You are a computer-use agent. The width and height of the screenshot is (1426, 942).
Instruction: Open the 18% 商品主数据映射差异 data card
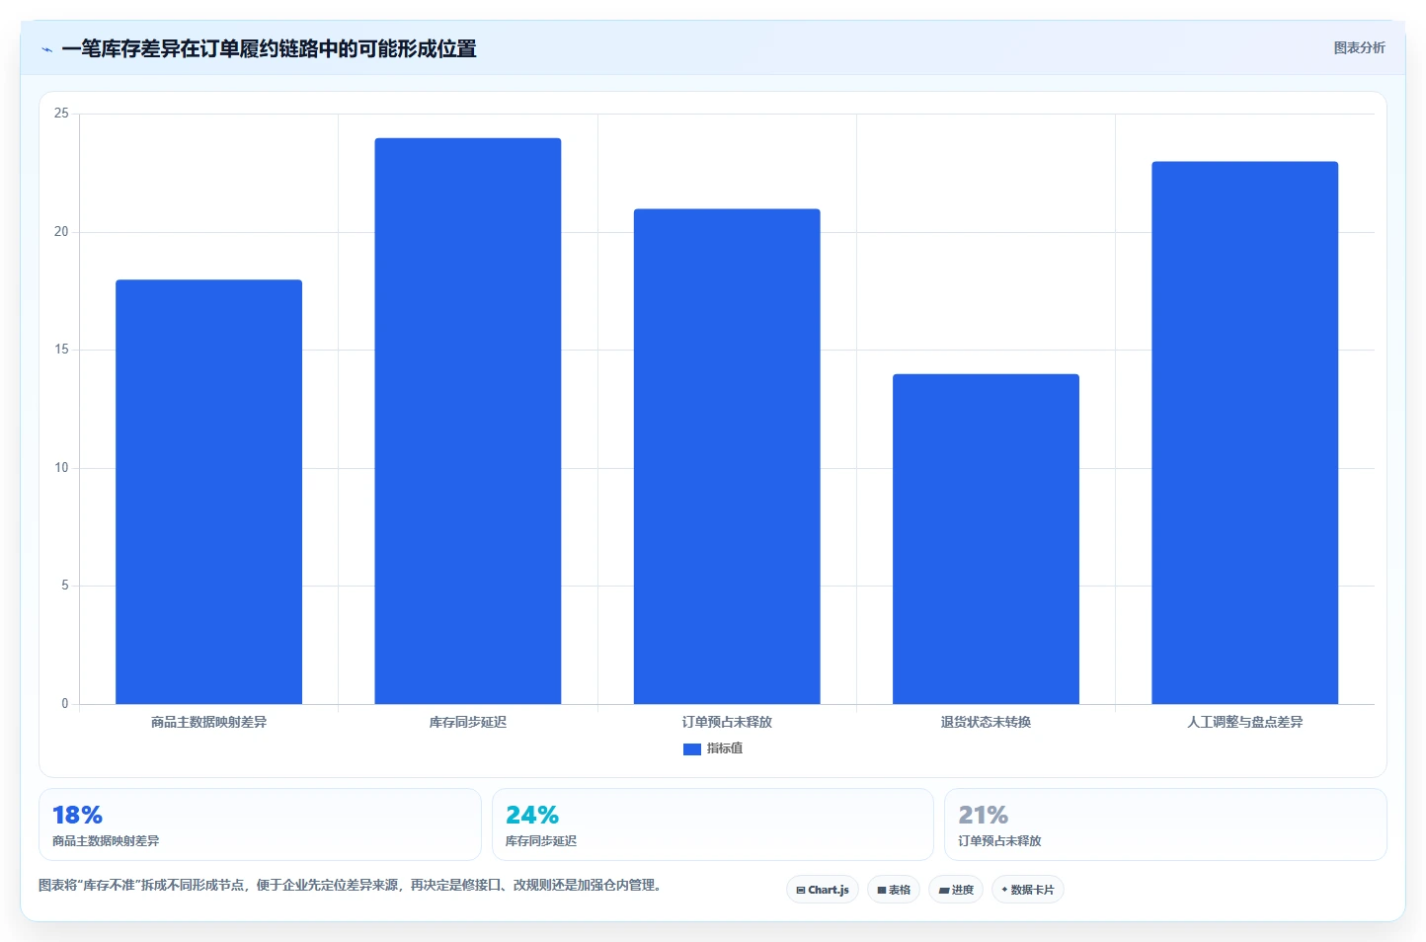pos(260,824)
